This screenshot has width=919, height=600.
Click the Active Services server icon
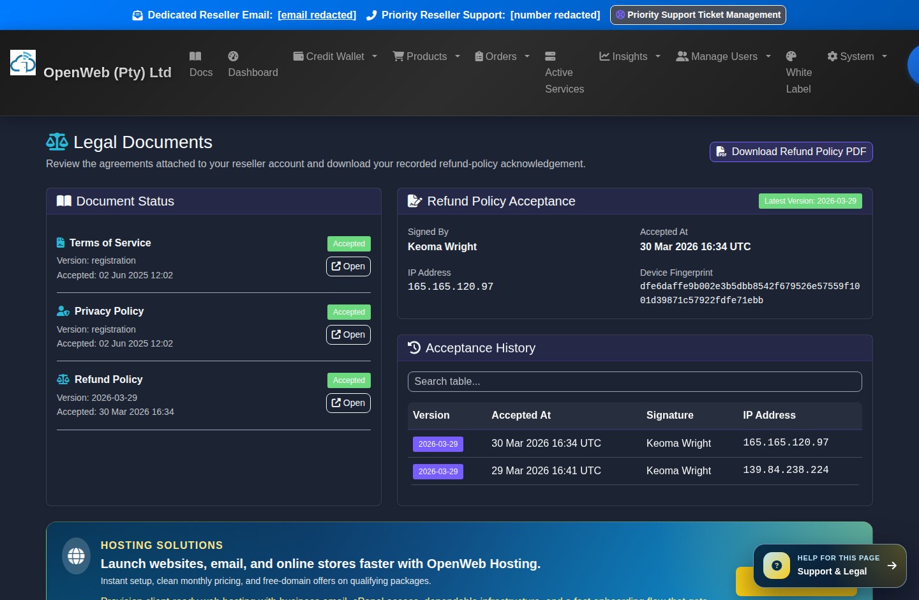(550, 56)
